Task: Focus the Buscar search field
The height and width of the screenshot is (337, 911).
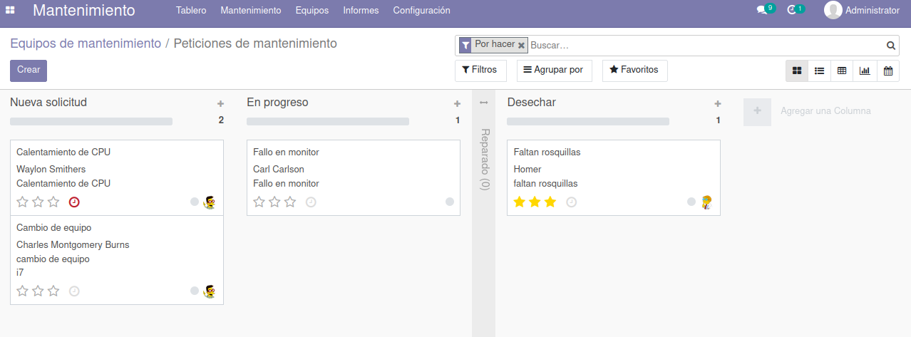Action: [706, 45]
